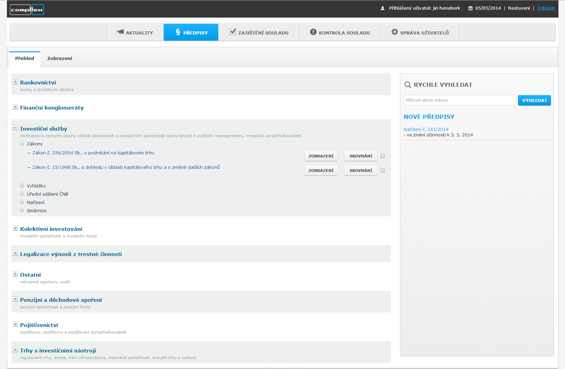Expand the Bankovnictví category

[x=16, y=82]
